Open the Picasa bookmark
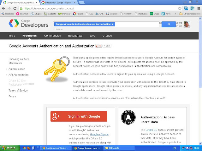Viewport: 202px width, 151px height. pos(78,14)
